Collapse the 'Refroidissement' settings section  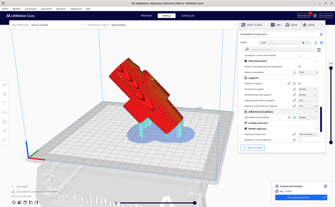coord(317,61)
